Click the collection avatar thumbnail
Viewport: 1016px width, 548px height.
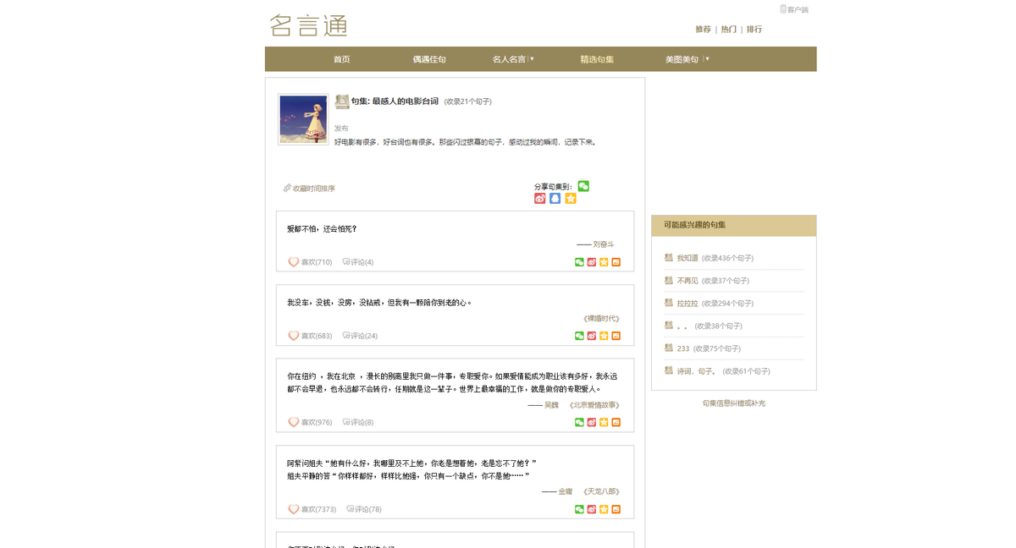point(303,119)
